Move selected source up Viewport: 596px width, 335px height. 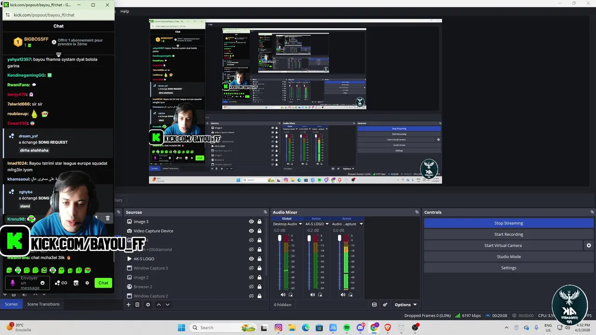click(159, 305)
